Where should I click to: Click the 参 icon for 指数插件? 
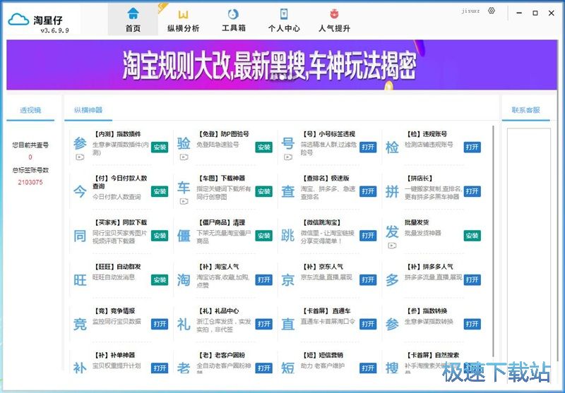pos(80,143)
